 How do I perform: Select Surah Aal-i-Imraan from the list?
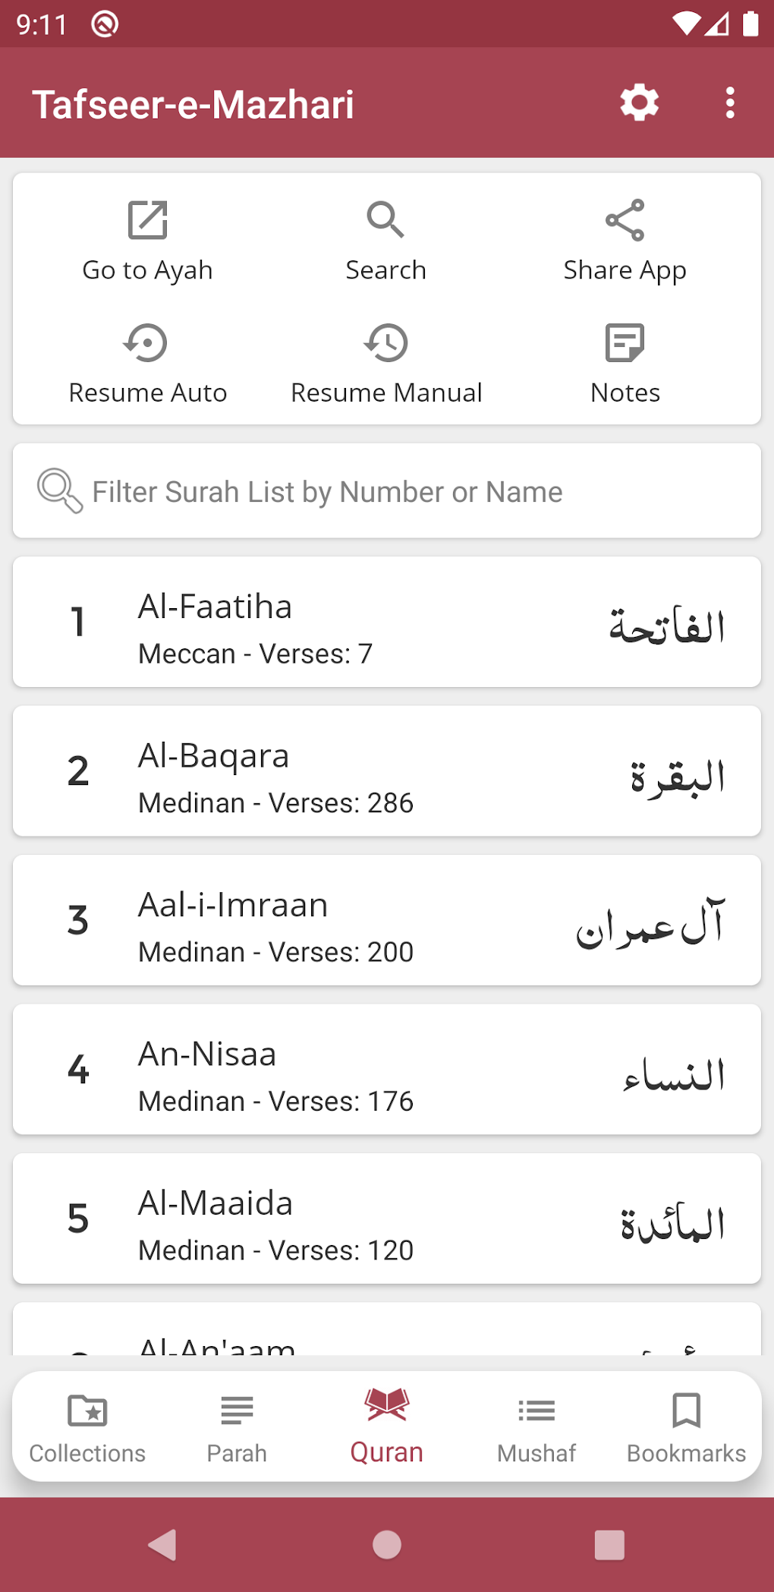tap(387, 920)
